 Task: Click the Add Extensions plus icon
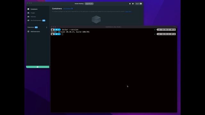coord(29,32)
